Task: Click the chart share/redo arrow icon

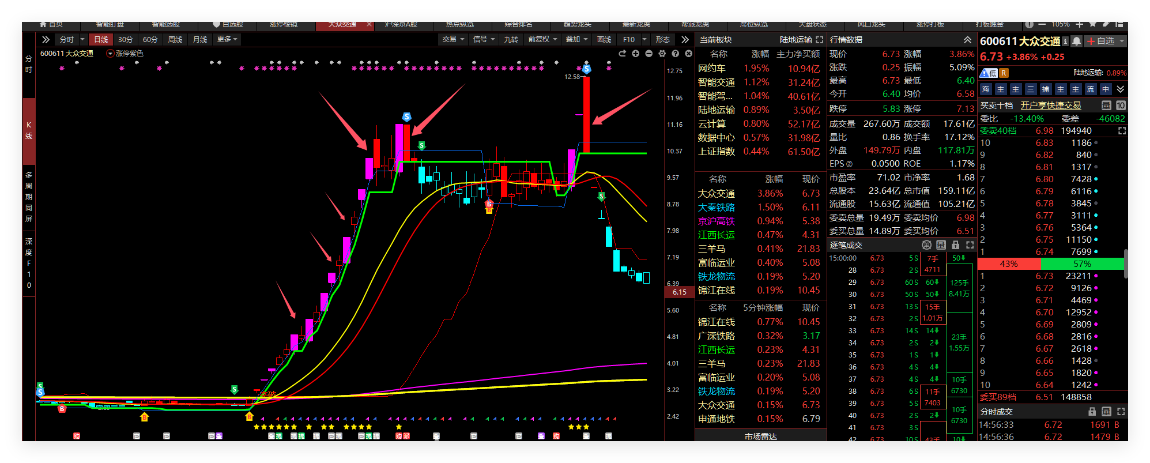Action: click(x=623, y=53)
